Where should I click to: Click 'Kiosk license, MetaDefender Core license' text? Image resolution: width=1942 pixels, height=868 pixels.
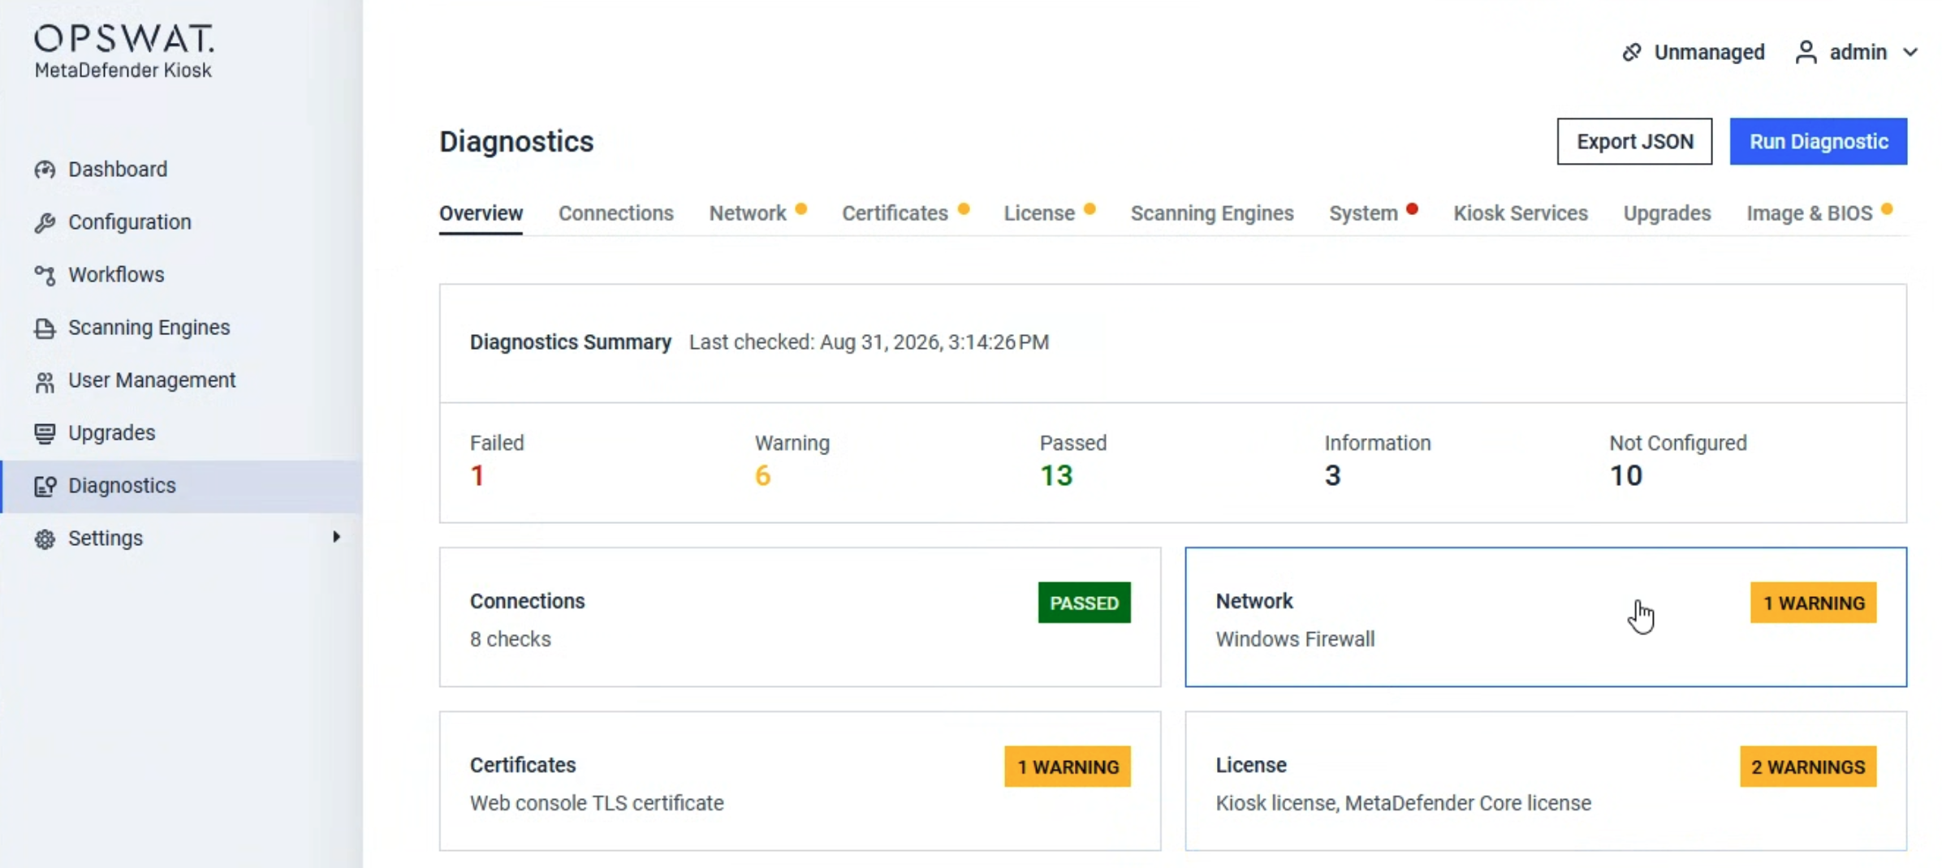(x=1403, y=803)
